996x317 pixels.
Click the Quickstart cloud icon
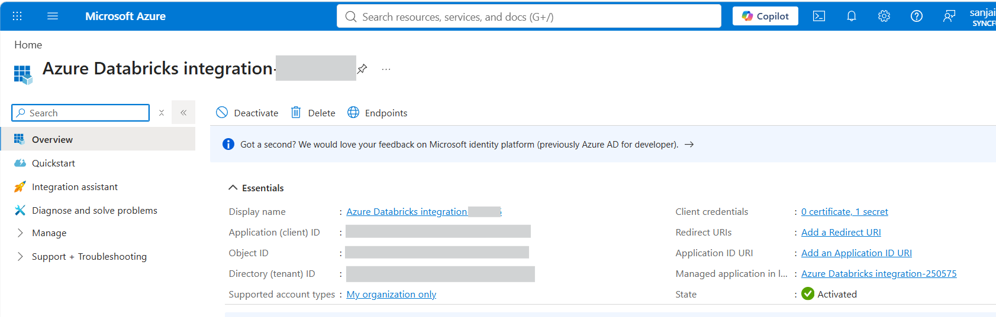20,163
